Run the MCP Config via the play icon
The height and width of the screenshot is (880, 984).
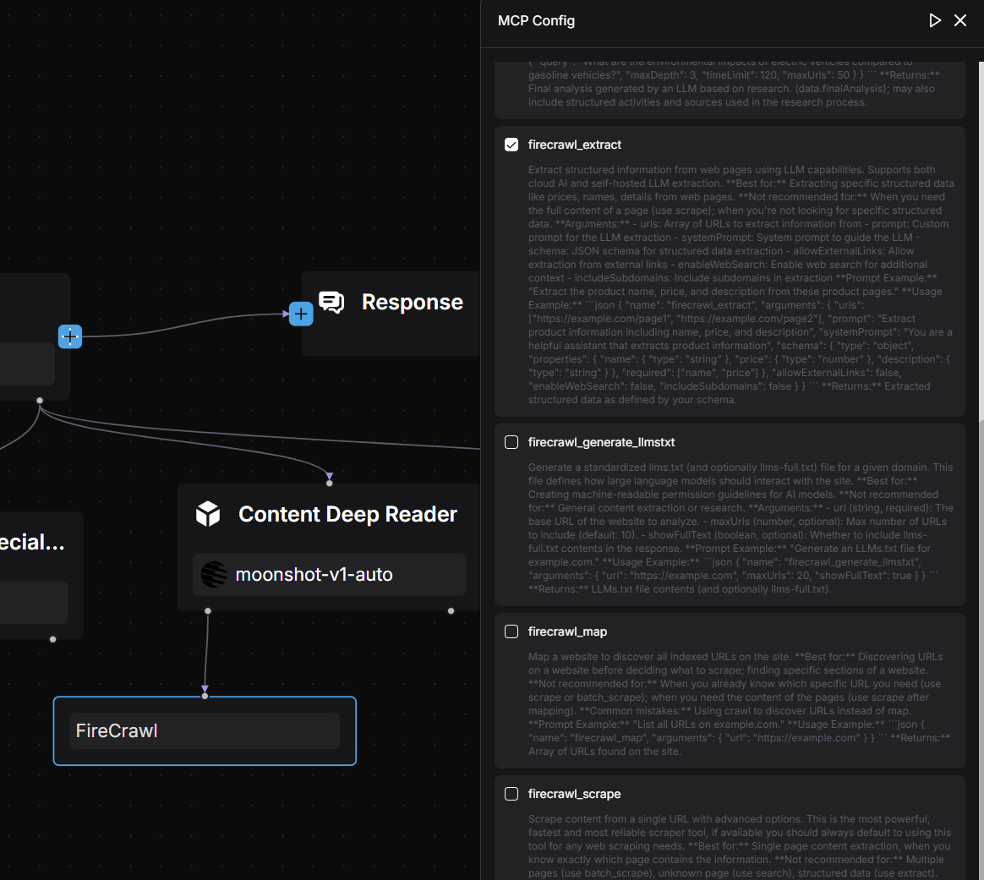pos(935,20)
